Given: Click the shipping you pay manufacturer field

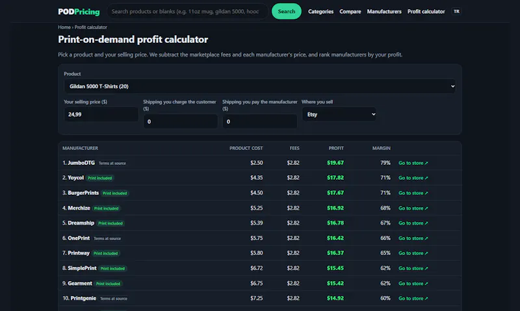Looking at the screenshot, I should coord(259,121).
